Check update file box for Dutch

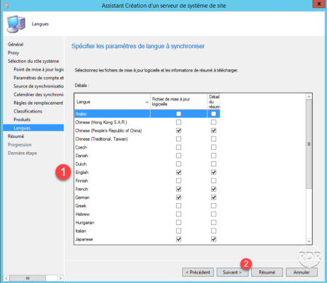coord(178,164)
